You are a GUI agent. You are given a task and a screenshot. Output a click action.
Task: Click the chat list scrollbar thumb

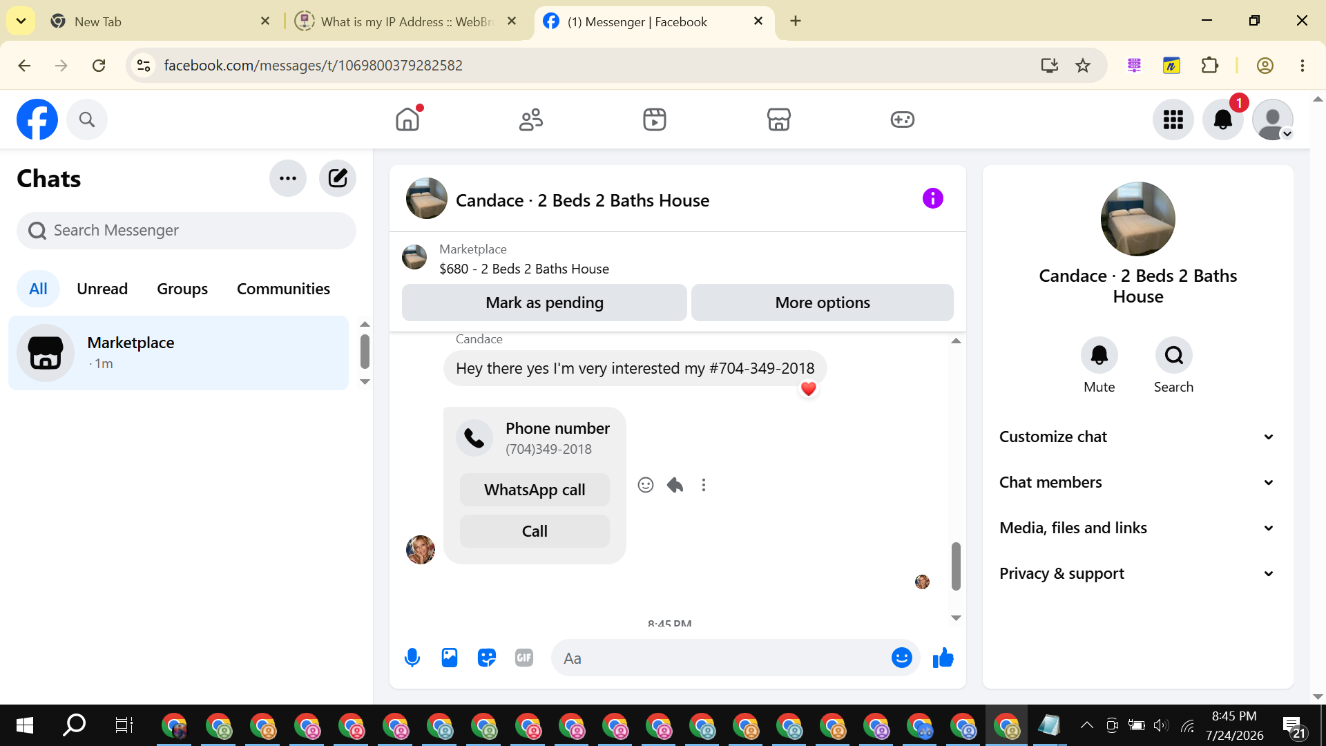(365, 352)
